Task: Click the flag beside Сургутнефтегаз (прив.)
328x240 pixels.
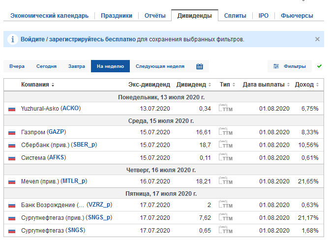Action: (12, 218)
